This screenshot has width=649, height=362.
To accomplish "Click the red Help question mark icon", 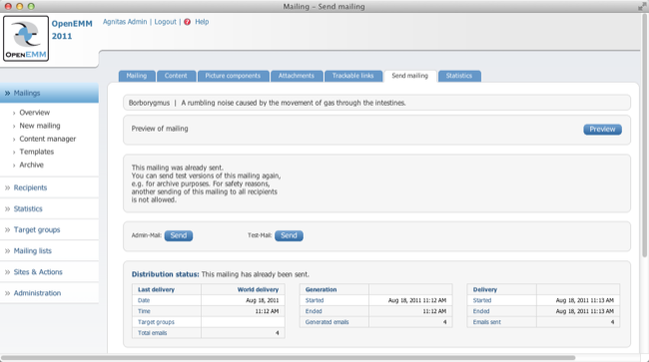I will (187, 22).
